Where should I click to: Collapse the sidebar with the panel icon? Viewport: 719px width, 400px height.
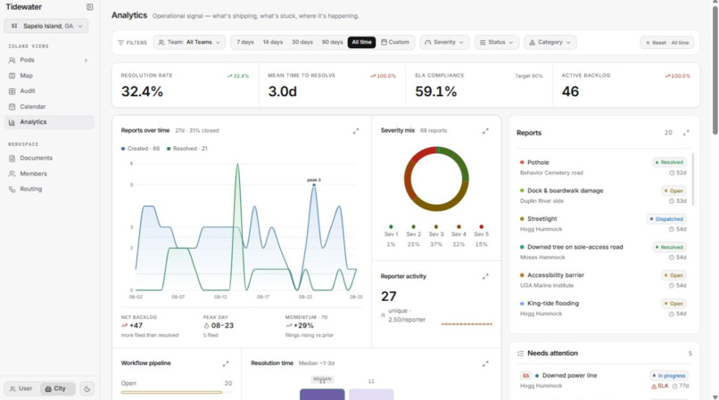pyautogui.click(x=89, y=7)
